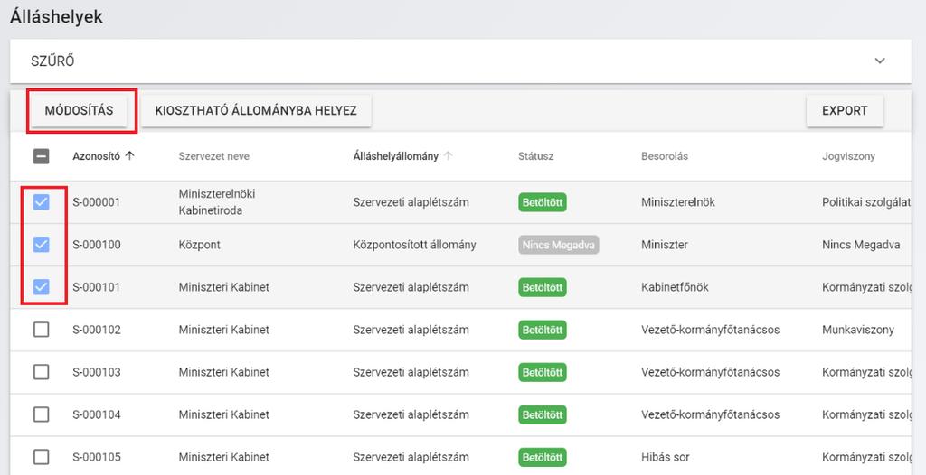Click Nincs Megadva in Jogviszony column

coord(861,245)
